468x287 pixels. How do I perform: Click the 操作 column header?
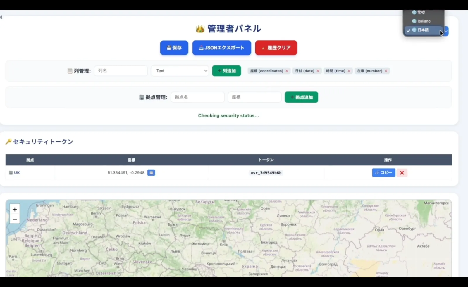[388, 160]
